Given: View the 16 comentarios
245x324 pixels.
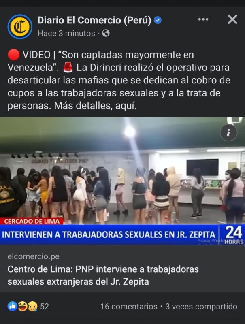Looking at the screenshot, I should pos(129,307).
